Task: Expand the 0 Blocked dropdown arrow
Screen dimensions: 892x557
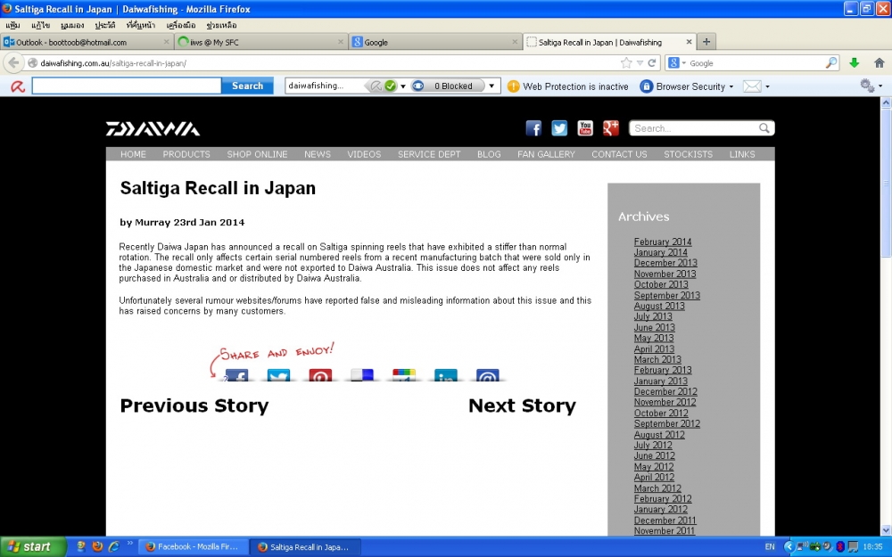Action: coord(491,86)
